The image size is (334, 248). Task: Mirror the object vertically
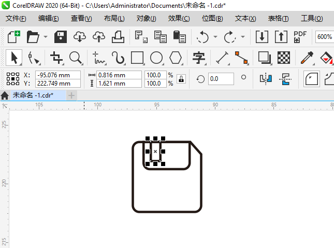click(285, 79)
